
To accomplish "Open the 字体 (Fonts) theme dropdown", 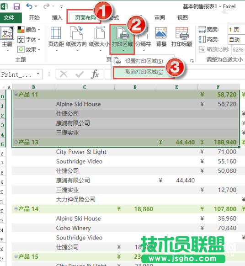I will 29,40.
